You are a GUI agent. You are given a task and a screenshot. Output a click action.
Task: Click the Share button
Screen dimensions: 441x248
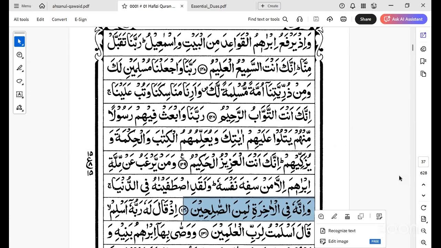coord(366,19)
